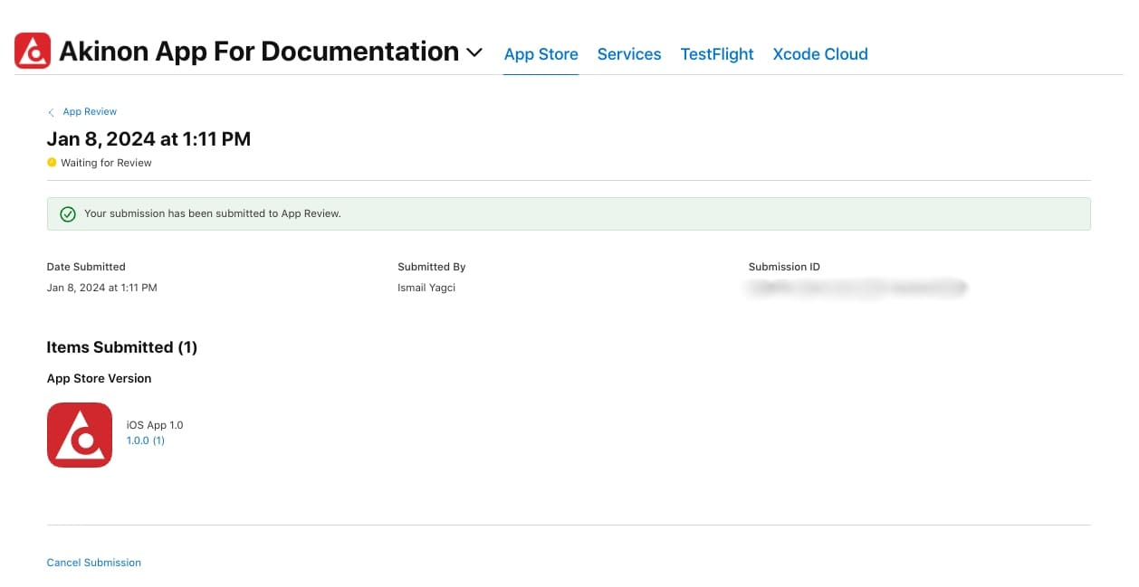1139x587 pixels.
Task: Click the blurred Submission ID value
Action: coord(856,289)
